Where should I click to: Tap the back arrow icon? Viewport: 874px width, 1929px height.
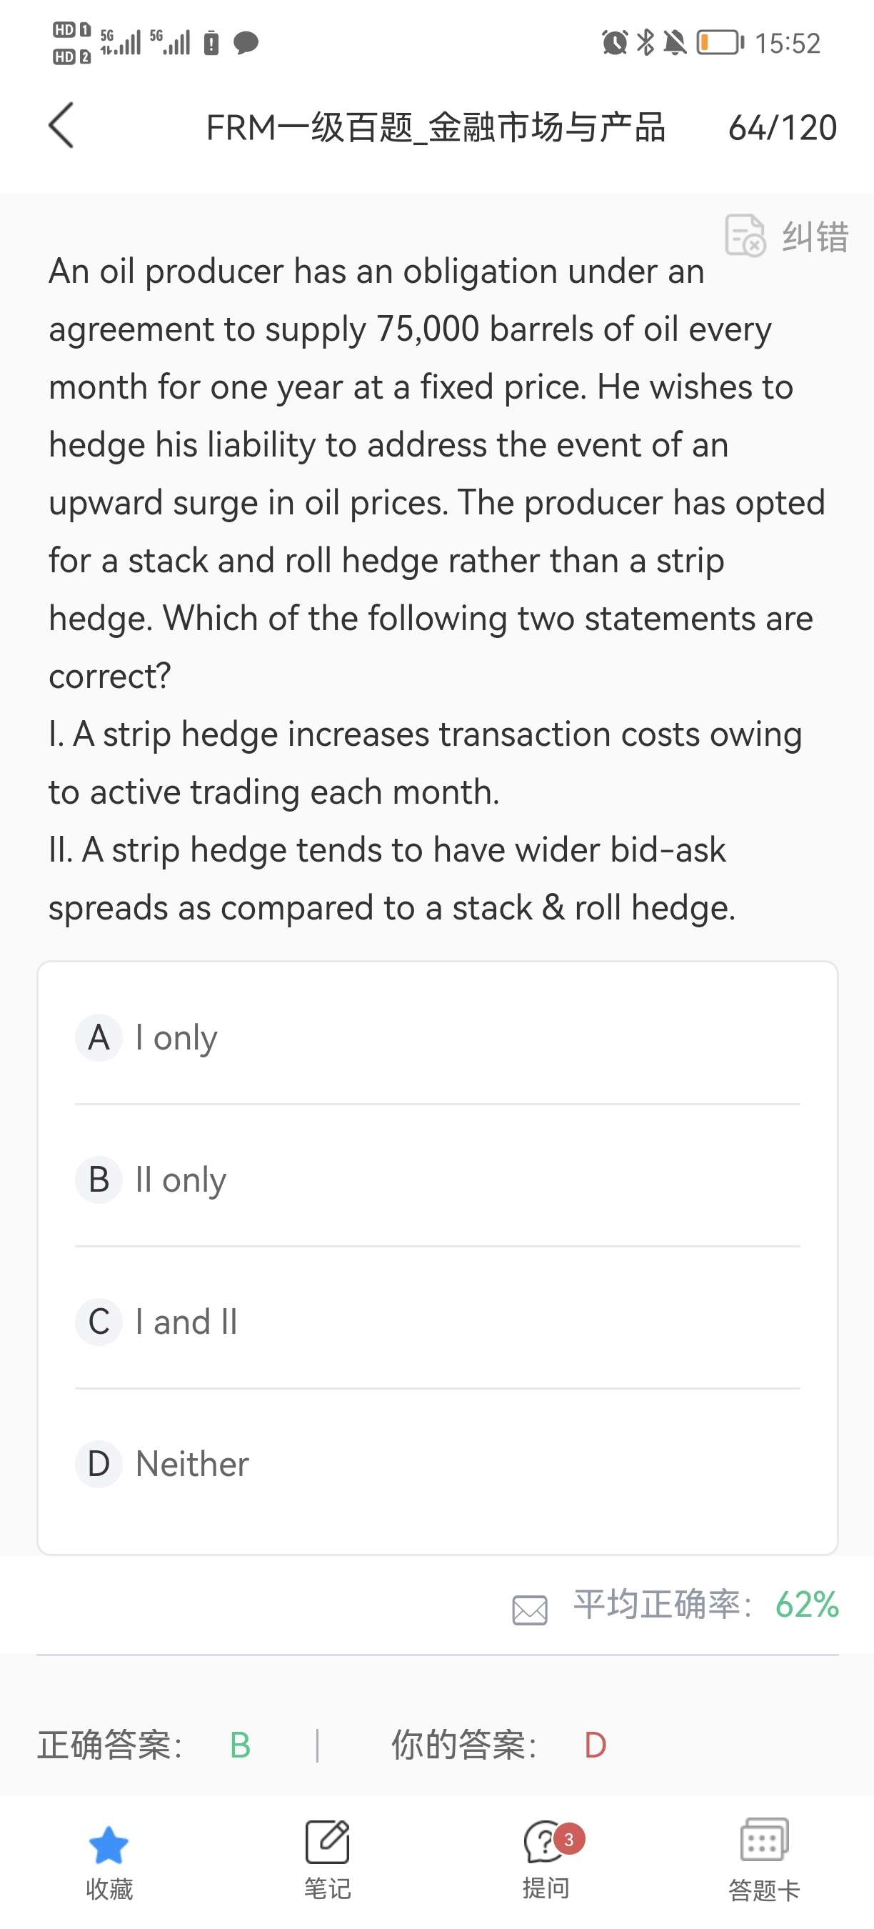click(x=61, y=126)
